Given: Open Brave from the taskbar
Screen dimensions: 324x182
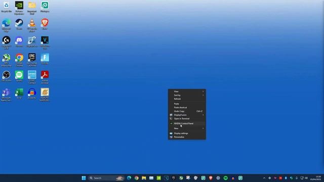Looking at the screenshot, I should click(x=211, y=178).
